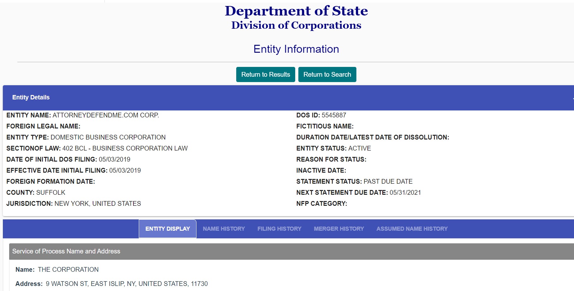Click the Return to Search button

point(327,74)
